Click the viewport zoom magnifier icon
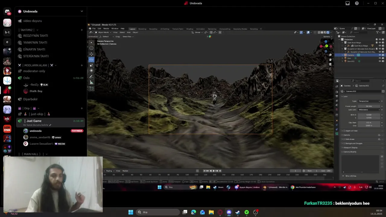This screenshot has width=386, height=217. [330, 55]
